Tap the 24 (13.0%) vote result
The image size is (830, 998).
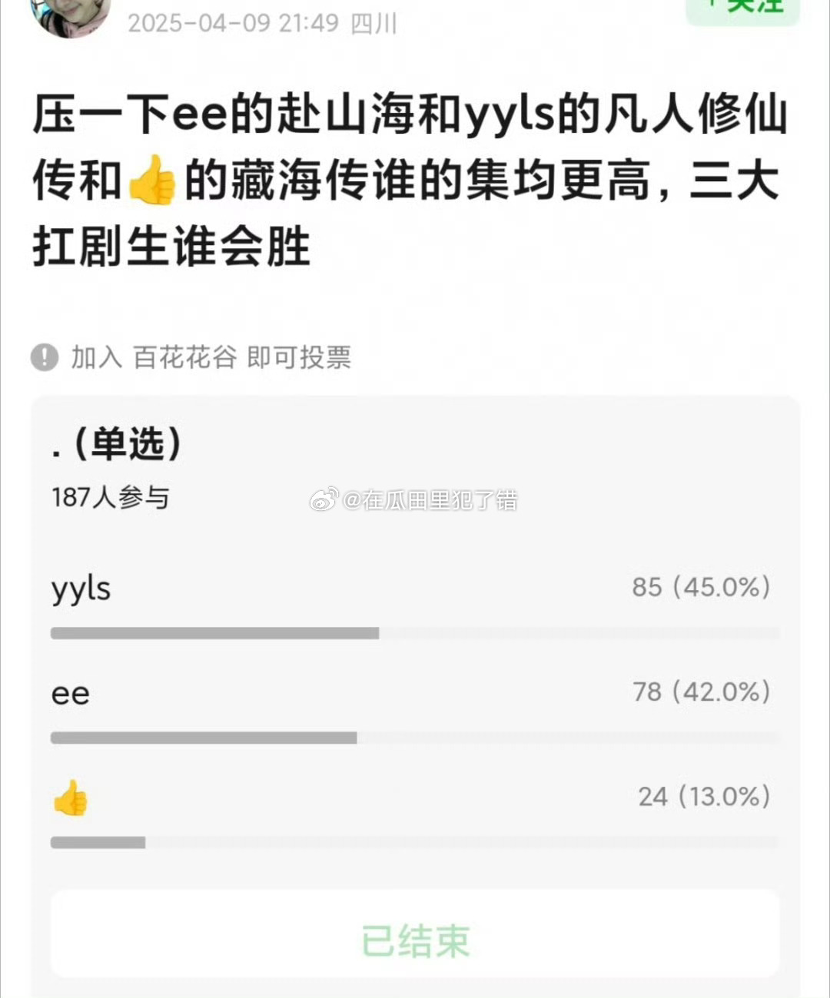(x=704, y=796)
